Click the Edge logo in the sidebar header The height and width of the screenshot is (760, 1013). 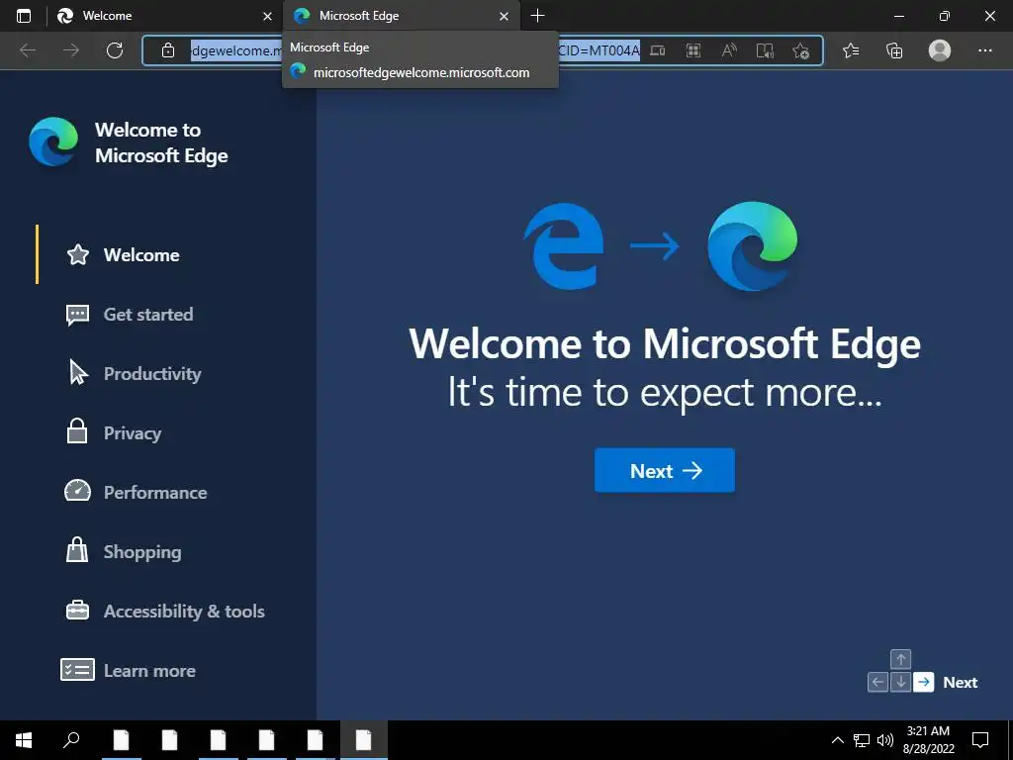[x=53, y=142]
